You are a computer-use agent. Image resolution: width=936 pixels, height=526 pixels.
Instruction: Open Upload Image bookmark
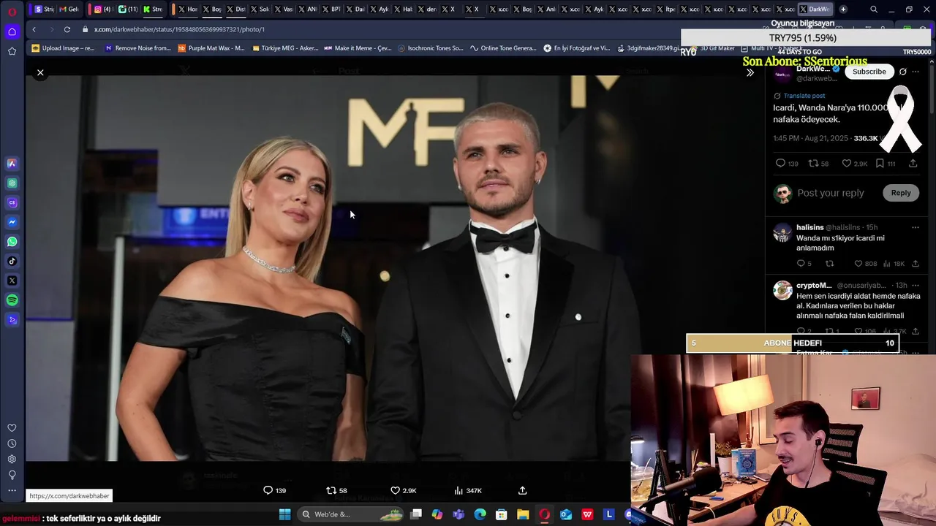(x=63, y=48)
